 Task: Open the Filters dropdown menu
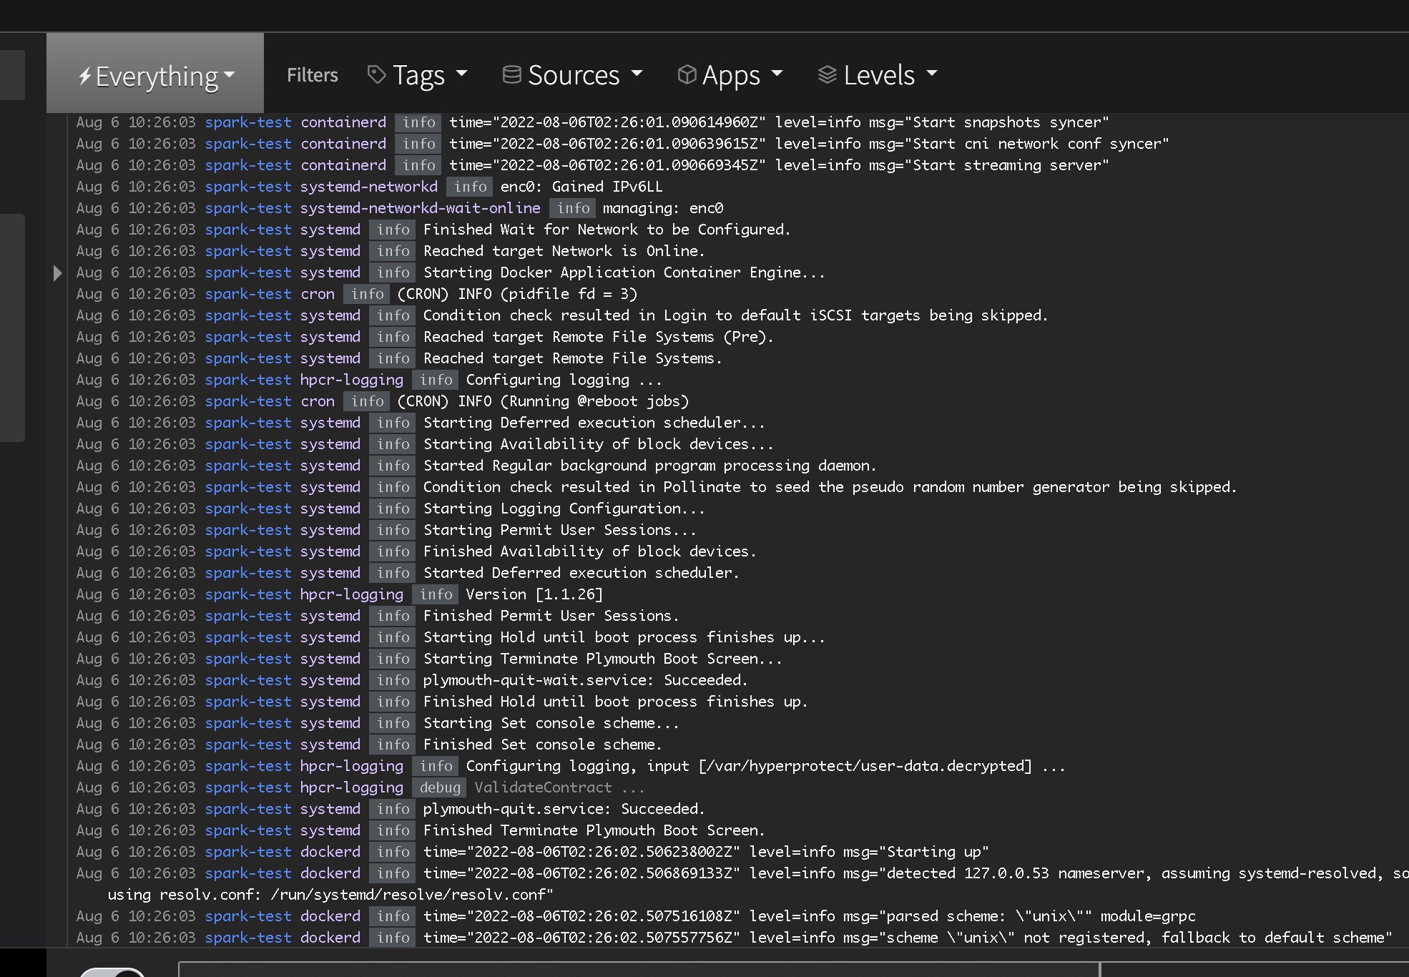pyautogui.click(x=313, y=74)
